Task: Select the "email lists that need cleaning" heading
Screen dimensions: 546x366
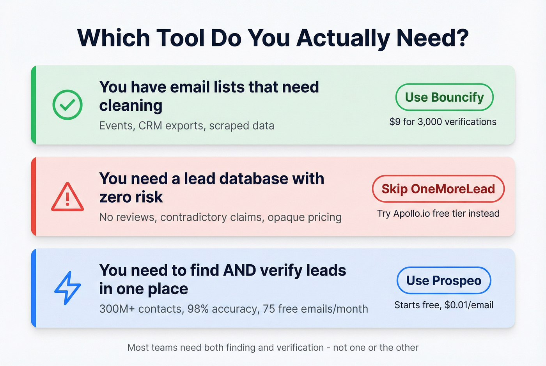Action: (x=209, y=96)
